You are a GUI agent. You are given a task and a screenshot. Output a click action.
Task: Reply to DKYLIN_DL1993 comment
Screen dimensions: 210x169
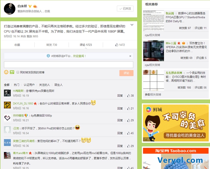pyautogui.click(x=120, y=109)
